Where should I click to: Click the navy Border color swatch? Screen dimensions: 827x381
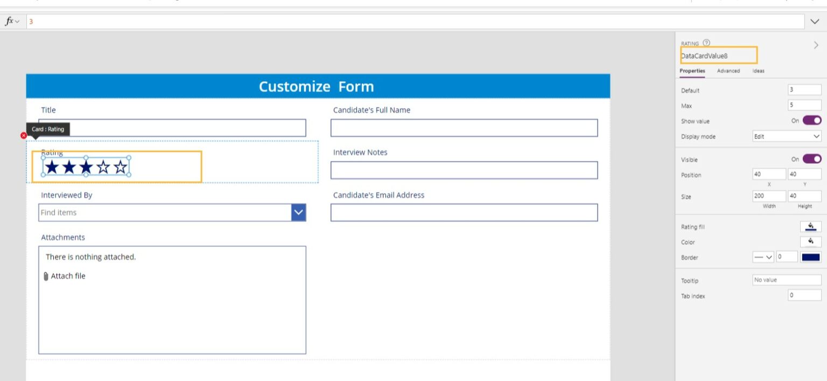pos(810,257)
